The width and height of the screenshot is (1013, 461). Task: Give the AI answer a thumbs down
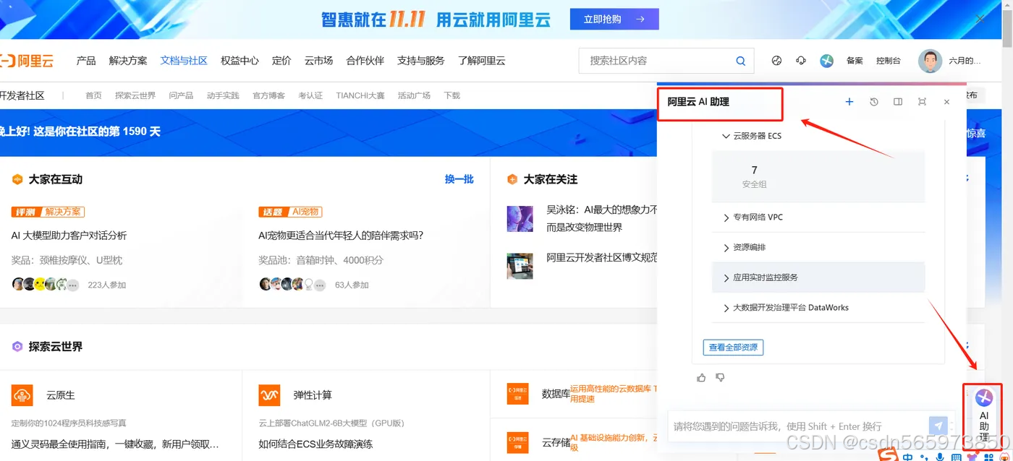pos(720,376)
